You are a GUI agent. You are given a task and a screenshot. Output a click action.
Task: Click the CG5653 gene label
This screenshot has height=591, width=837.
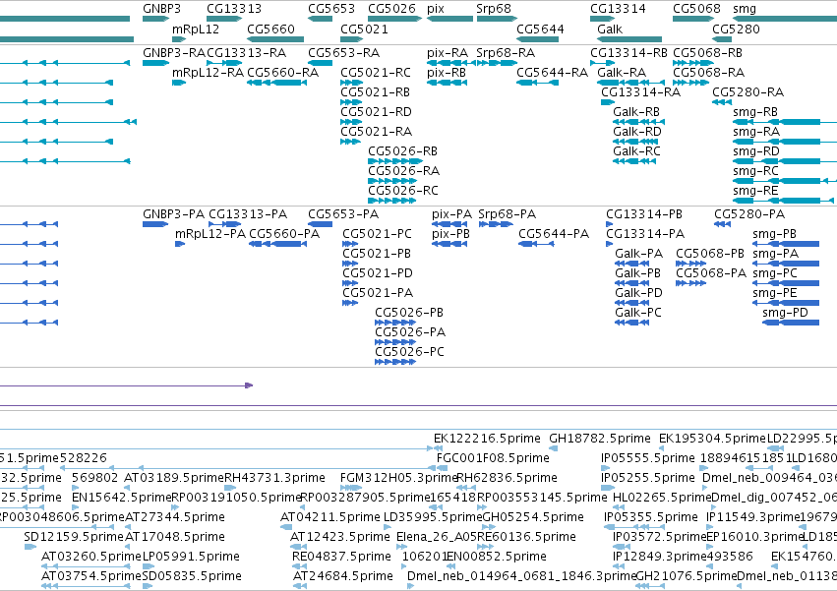(x=330, y=9)
